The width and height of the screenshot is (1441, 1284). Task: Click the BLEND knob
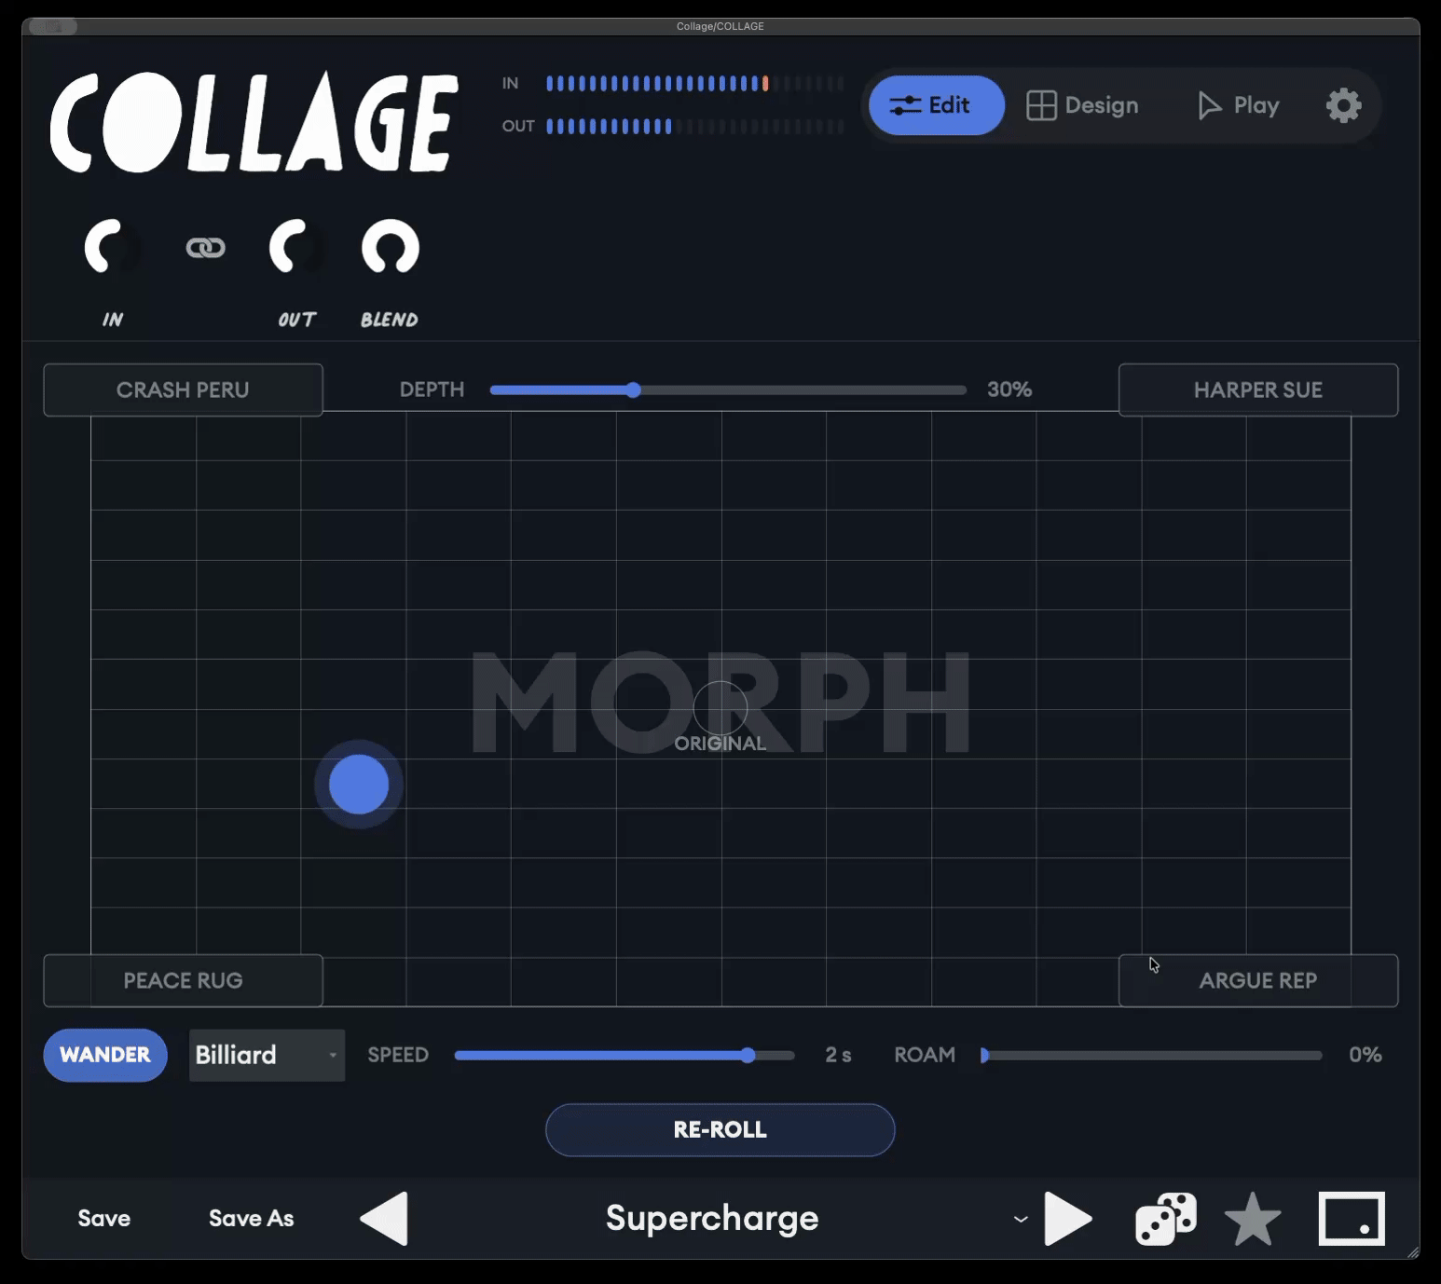pos(390,248)
